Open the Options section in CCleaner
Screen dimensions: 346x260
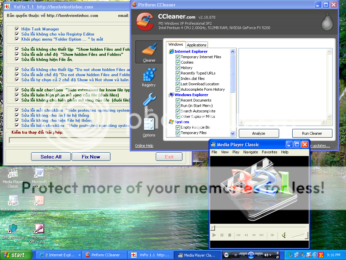tap(149, 127)
